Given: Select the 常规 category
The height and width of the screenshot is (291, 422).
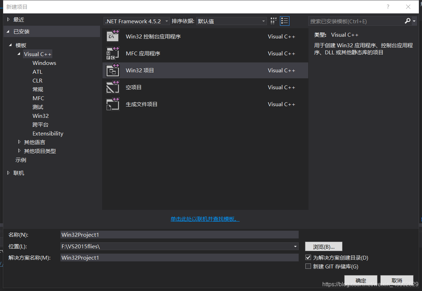Looking at the screenshot, I should coord(38,90).
